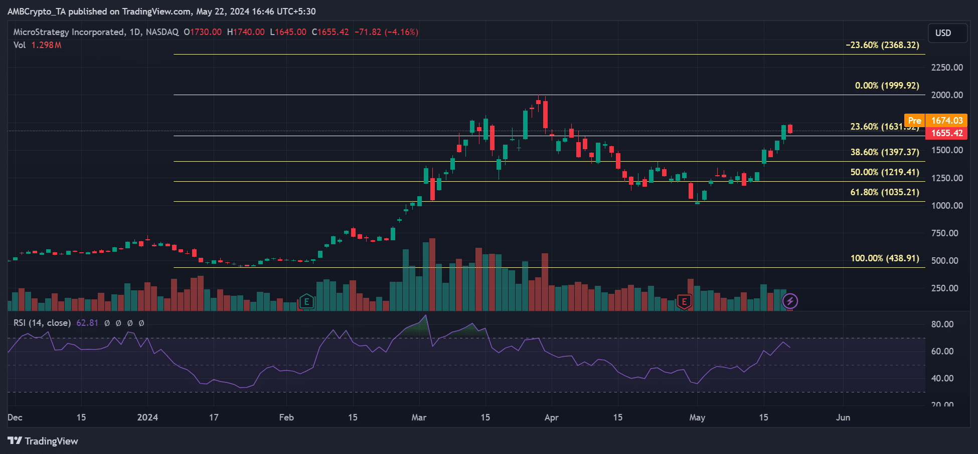This screenshot has width=978, height=454.
Task: Click the May date axis label
Action: click(697, 417)
